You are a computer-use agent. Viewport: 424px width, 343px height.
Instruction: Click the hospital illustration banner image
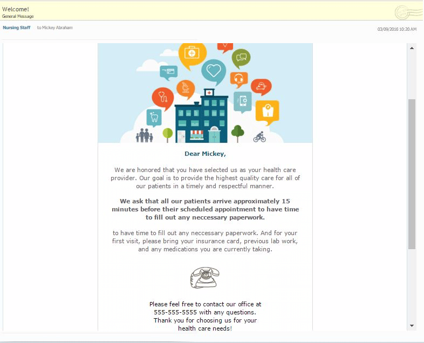point(205,93)
